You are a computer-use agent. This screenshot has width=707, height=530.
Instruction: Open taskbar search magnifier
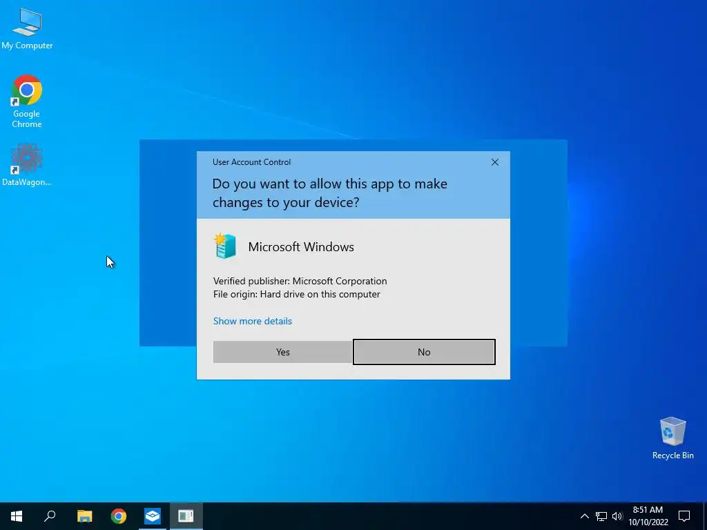(x=50, y=516)
